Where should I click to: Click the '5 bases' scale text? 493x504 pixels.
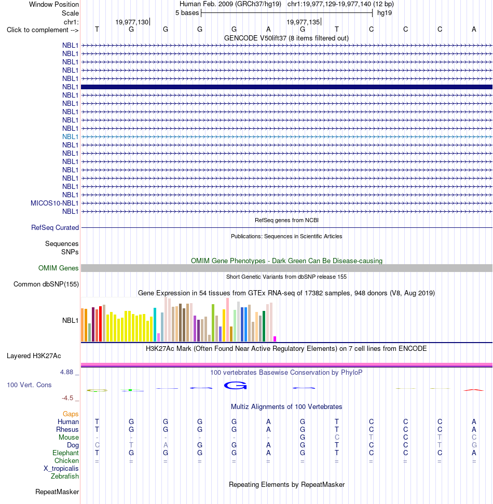[x=187, y=13]
